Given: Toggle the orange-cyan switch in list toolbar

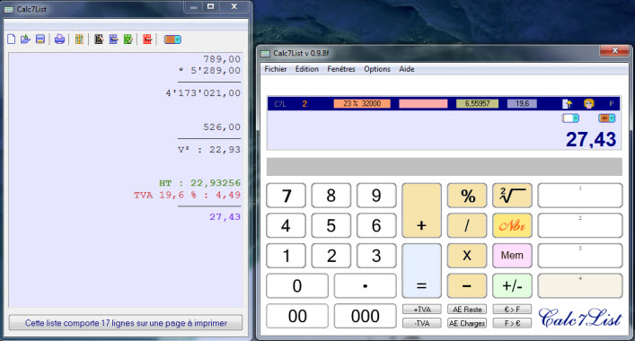Looking at the screenshot, I should [x=172, y=39].
